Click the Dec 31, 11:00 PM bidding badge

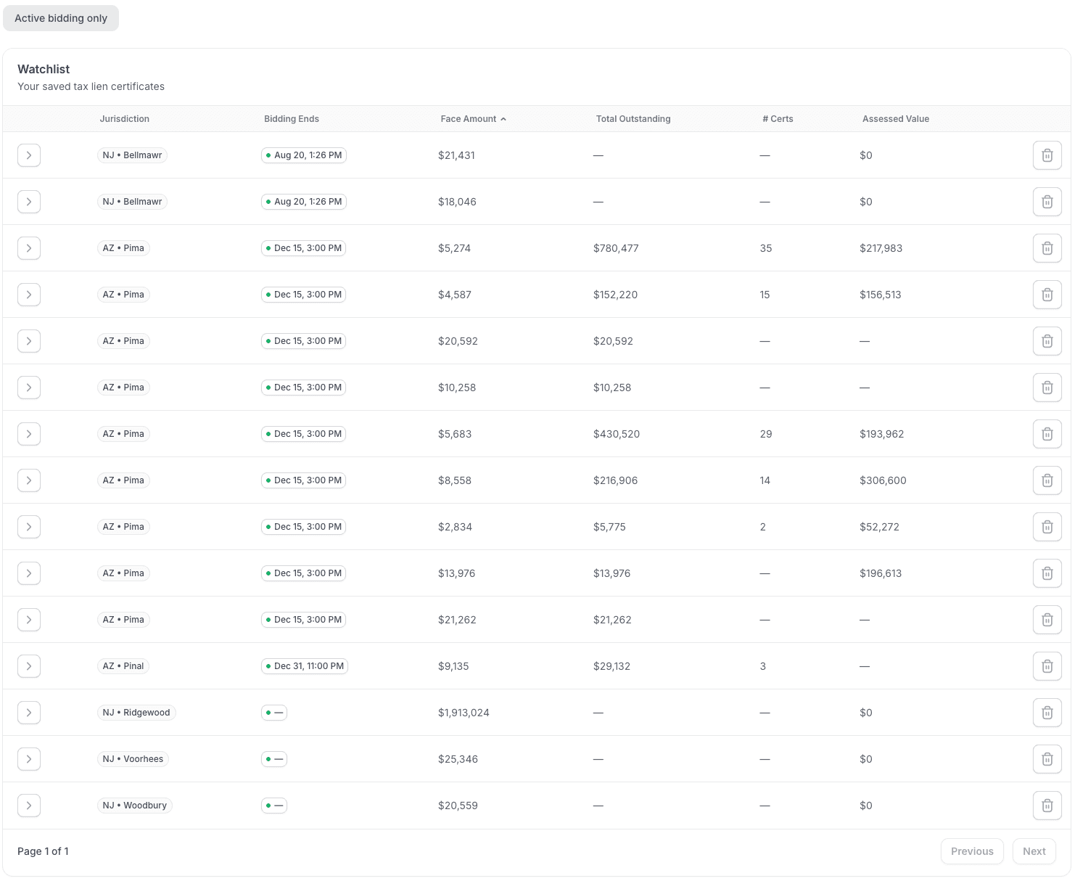(305, 666)
